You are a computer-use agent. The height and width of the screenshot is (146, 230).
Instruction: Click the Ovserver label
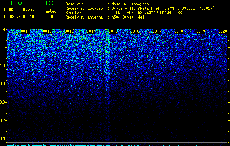tap(74, 4)
